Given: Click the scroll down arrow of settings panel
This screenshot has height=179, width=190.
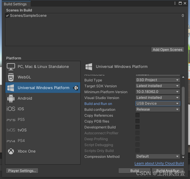Looking at the screenshot, I should click(183, 157).
